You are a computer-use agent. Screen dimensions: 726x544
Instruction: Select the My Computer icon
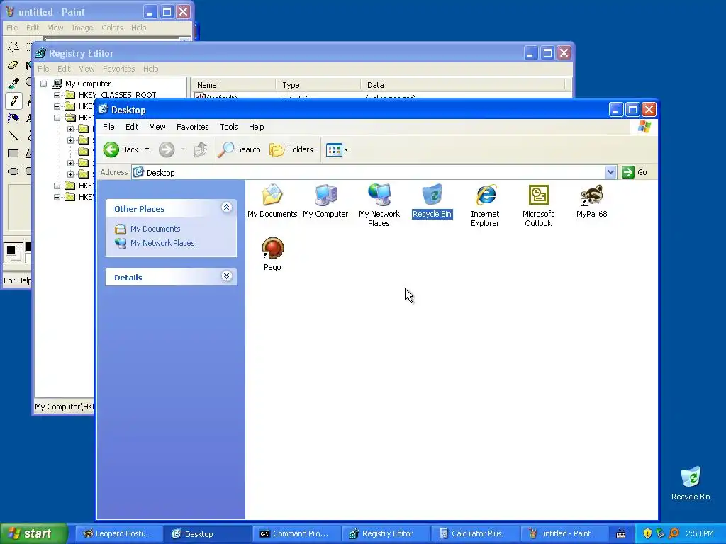pyautogui.click(x=325, y=200)
